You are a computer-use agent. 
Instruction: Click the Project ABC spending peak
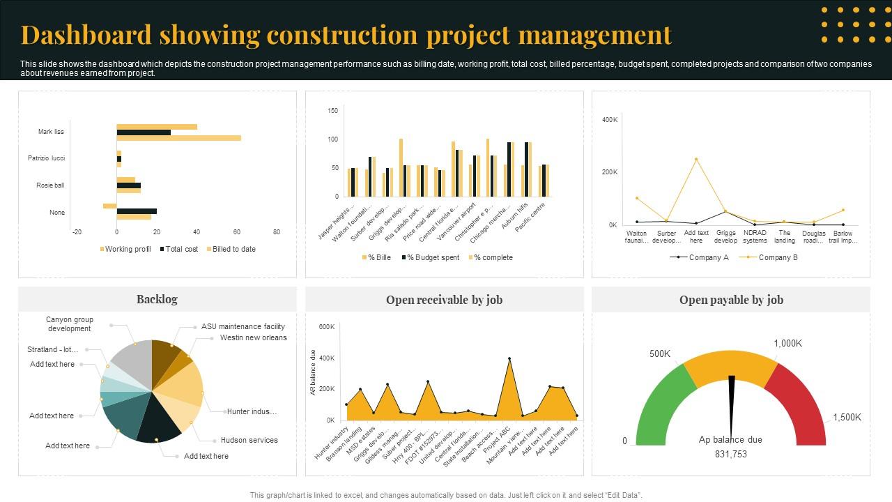[x=511, y=358]
